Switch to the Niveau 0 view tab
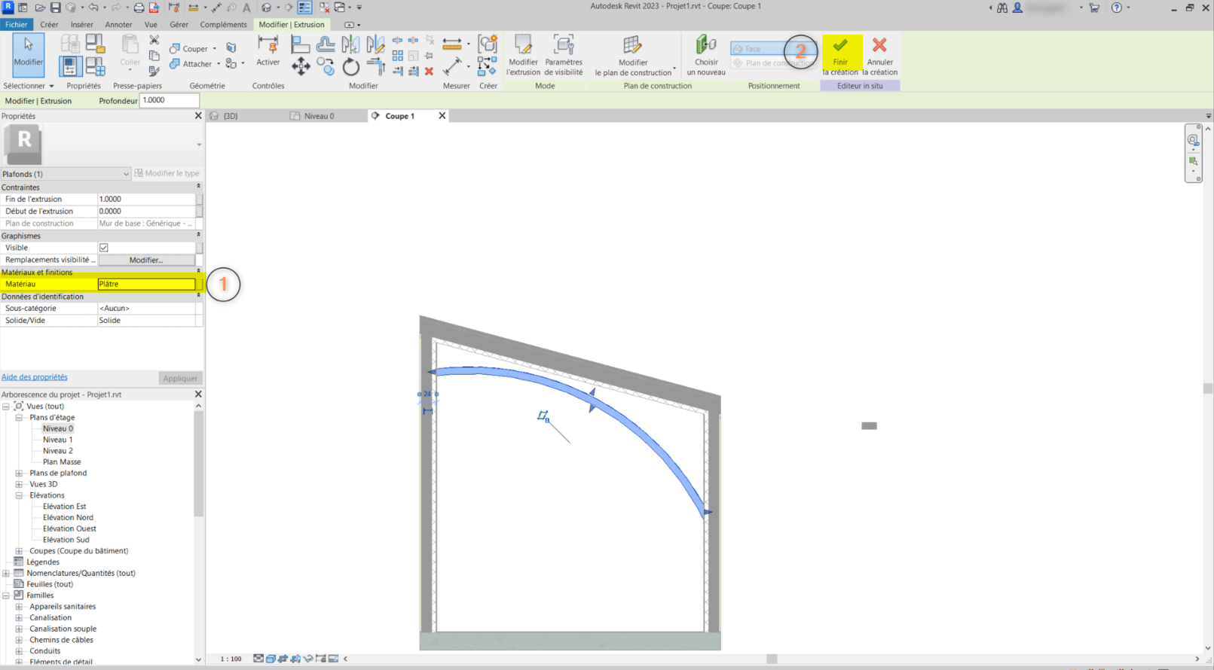Viewport: 1214px width, 670px height. pos(319,116)
